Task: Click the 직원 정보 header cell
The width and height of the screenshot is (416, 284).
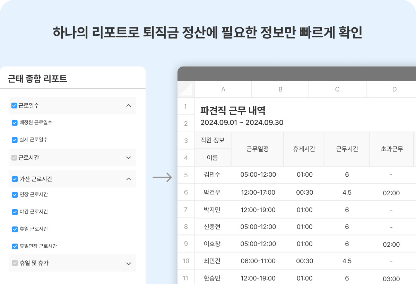Action: 213,140
